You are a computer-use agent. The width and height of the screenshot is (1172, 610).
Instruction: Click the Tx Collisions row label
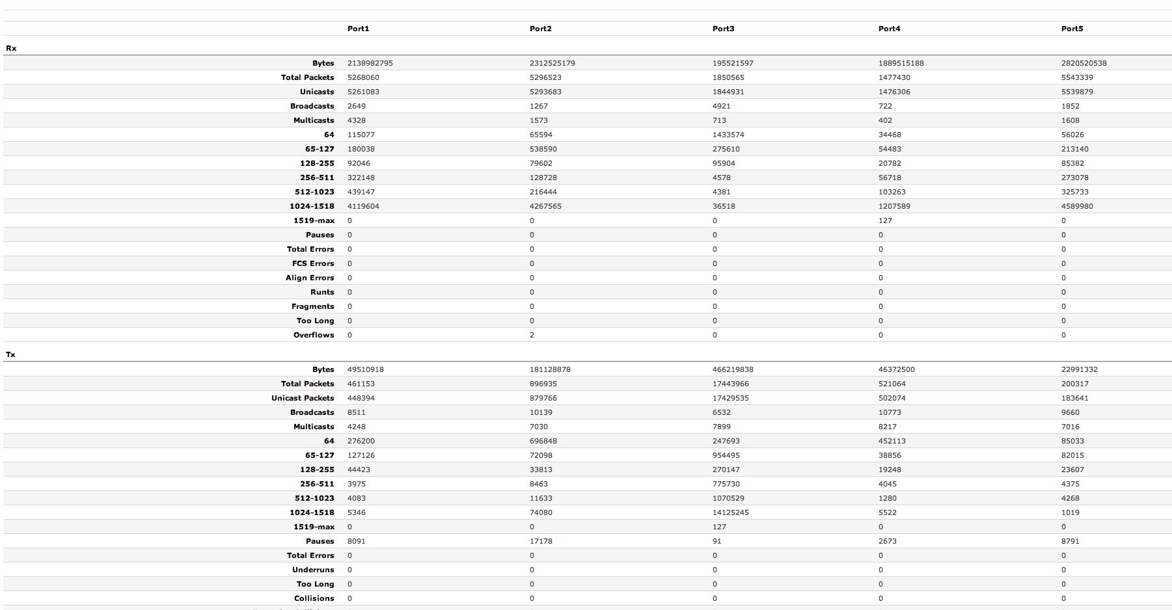click(314, 598)
